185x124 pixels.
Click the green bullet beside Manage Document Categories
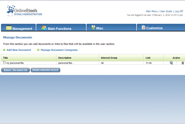pyautogui.click(x=38, y=50)
